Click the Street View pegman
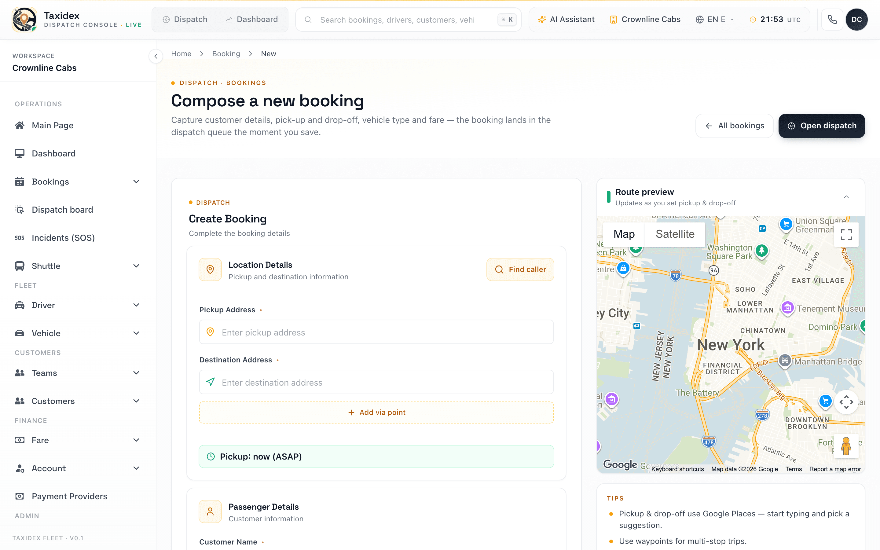 (846, 446)
